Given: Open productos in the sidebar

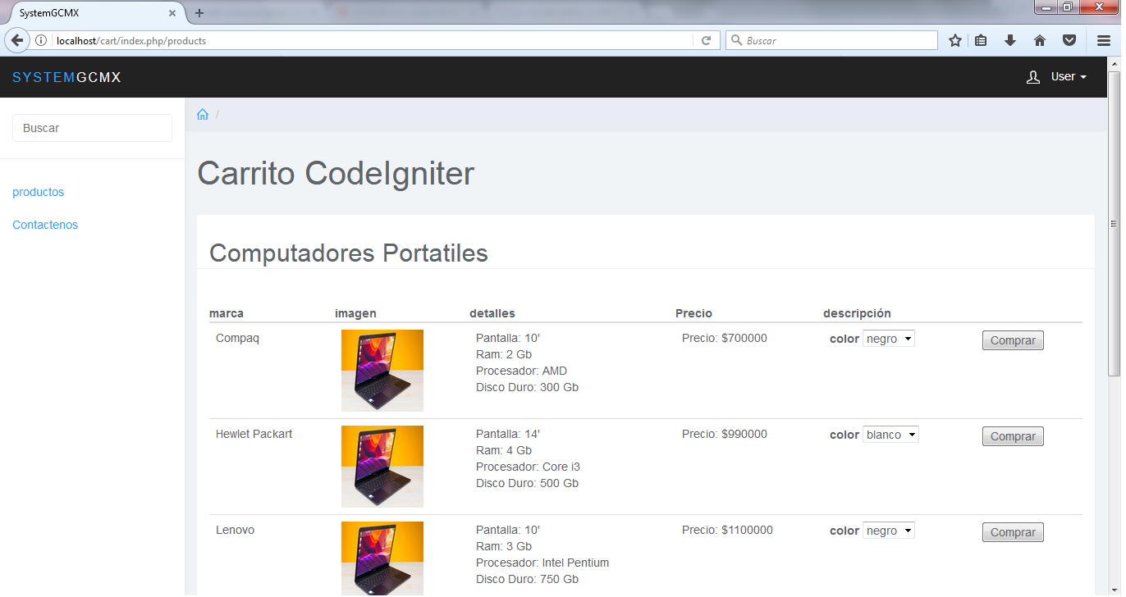Looking at the screenshot, I should [38, 192].
